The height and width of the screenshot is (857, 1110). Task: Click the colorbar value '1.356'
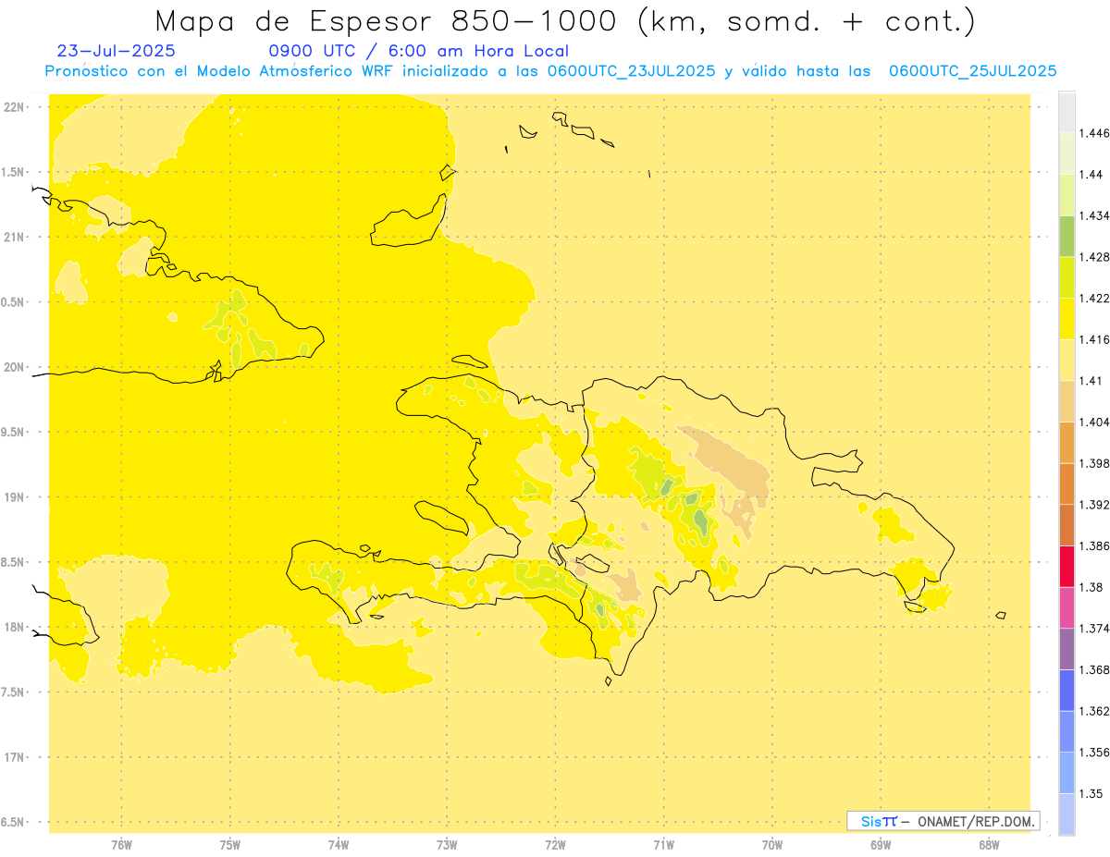tap(1095, 752)
